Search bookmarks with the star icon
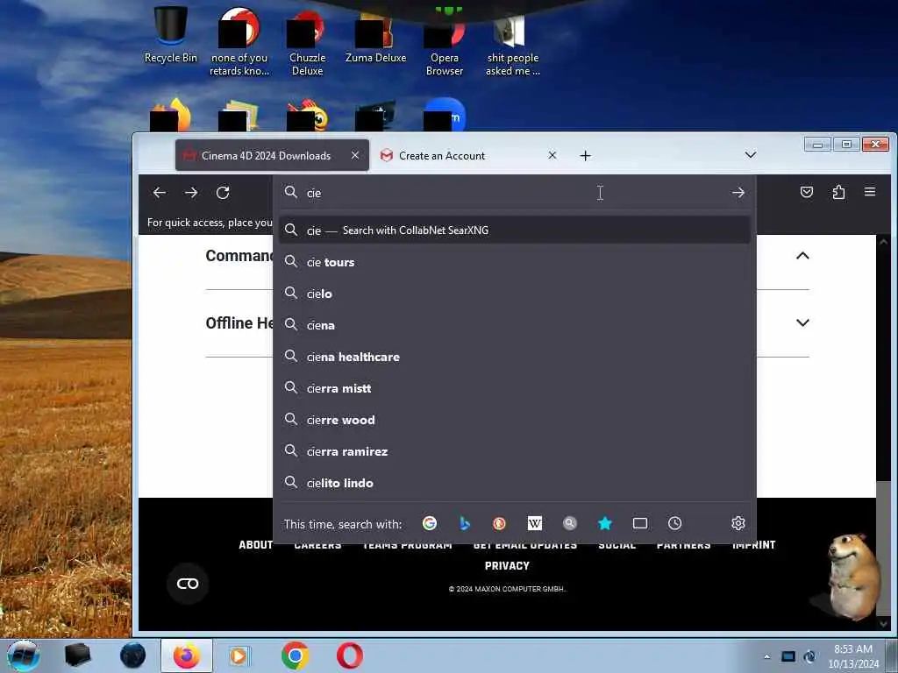 pyautogui.click(x=605, y=523)
